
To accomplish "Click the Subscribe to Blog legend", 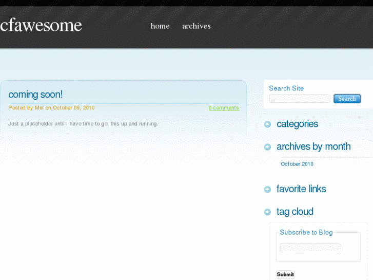I will click(x=306, y=232).
